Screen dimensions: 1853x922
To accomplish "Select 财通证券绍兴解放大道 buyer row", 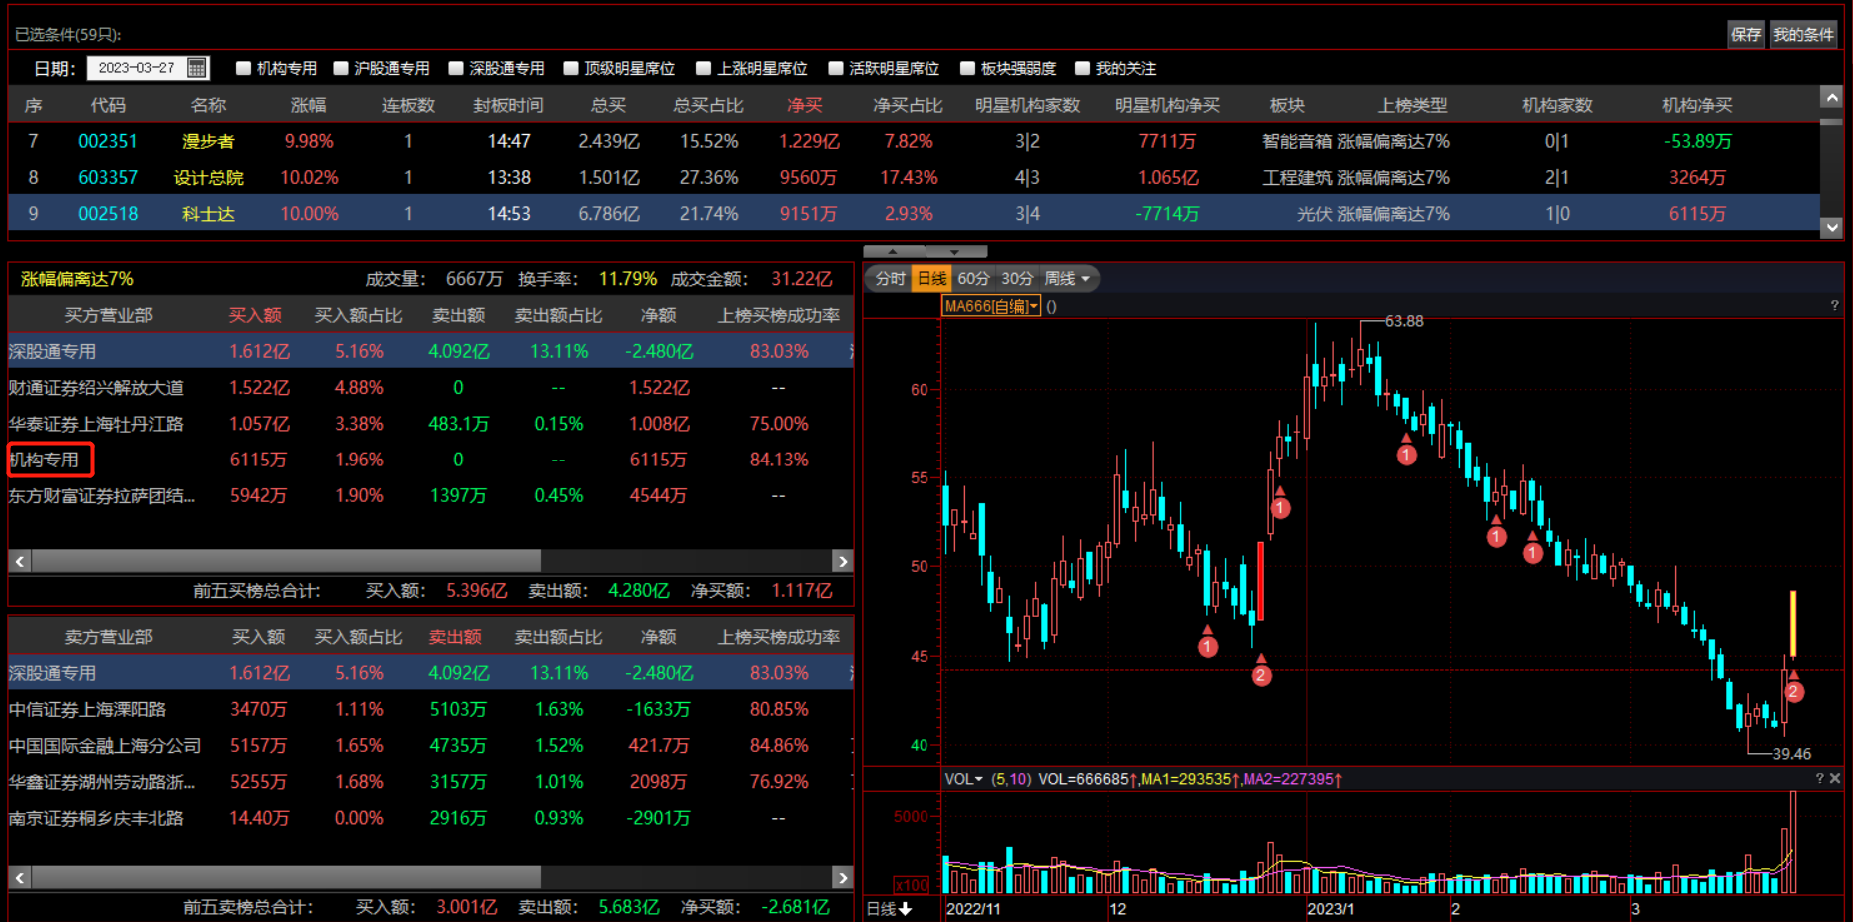I will click(x=430, y=387).
